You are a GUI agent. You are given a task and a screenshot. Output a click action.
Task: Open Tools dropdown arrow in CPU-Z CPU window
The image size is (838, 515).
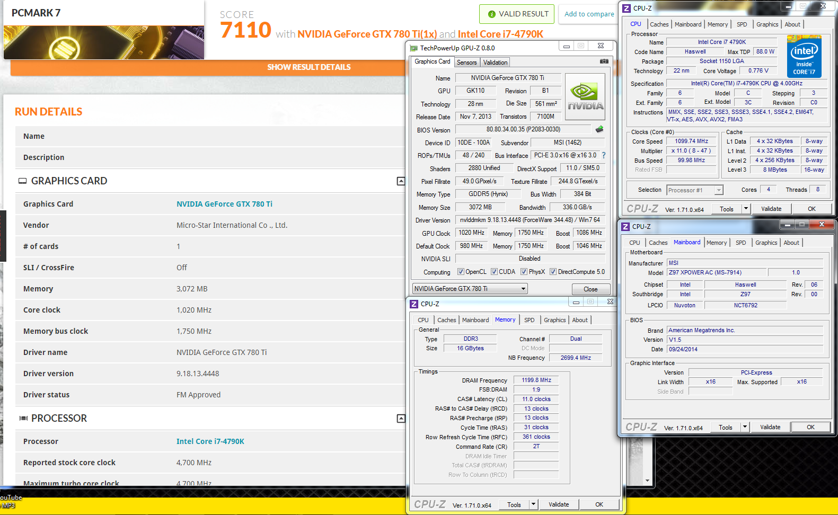coord(746,209)
